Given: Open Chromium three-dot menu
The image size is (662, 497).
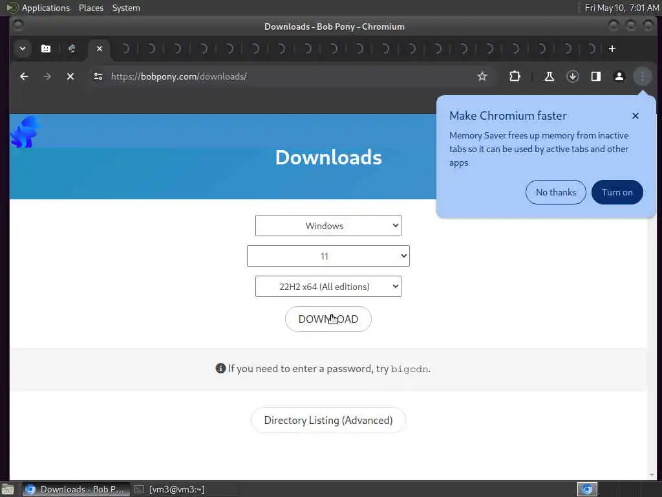Looking at the screenshot, I should coord(643,76).
